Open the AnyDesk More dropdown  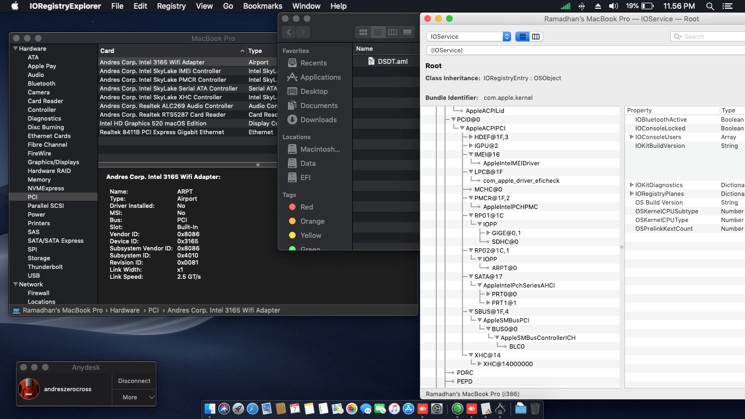(134, 397)
